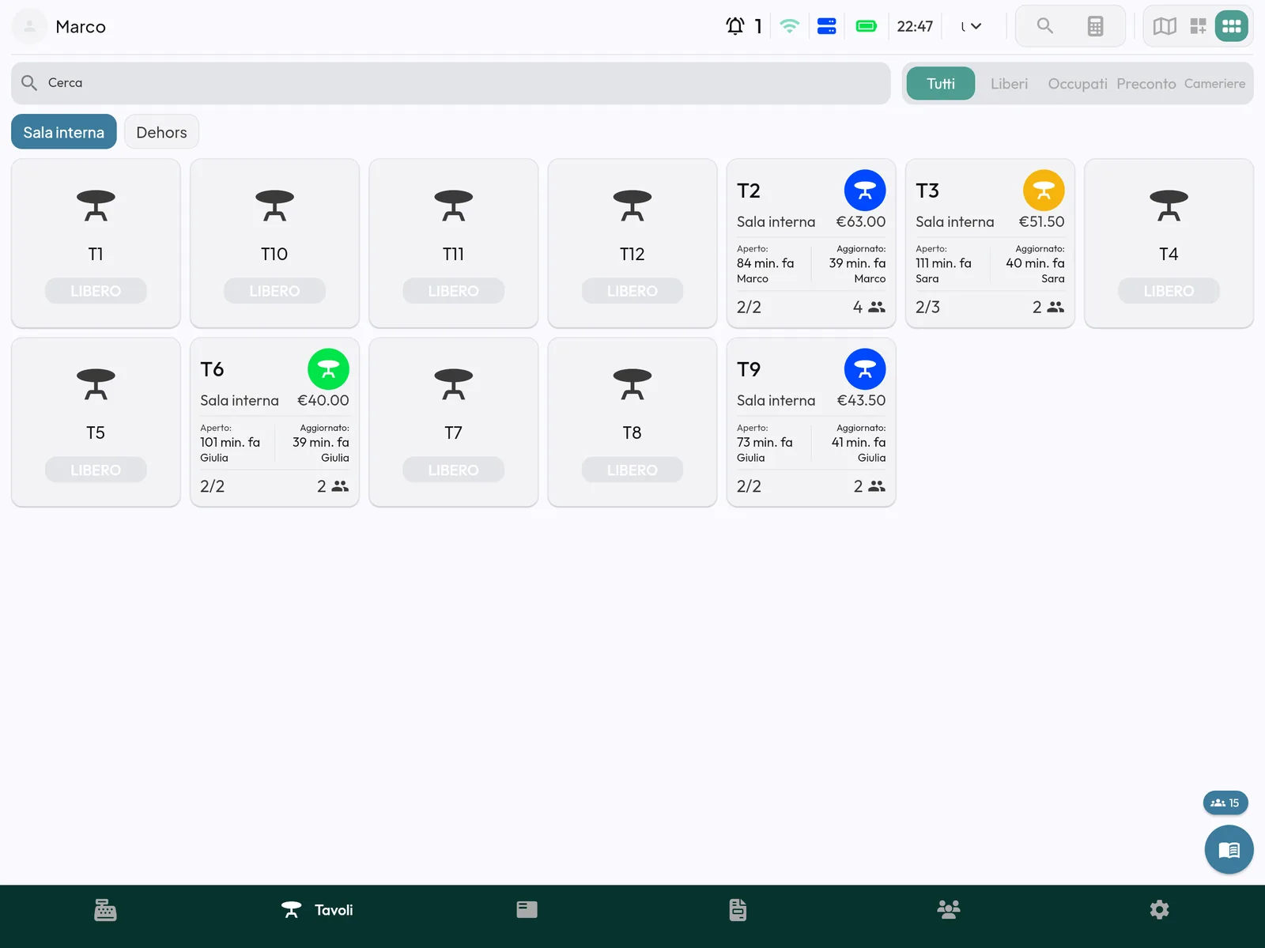Click the €51.50 amount on T3
Viewport: 1265px width, 948px height.
tap(1041, 222)
